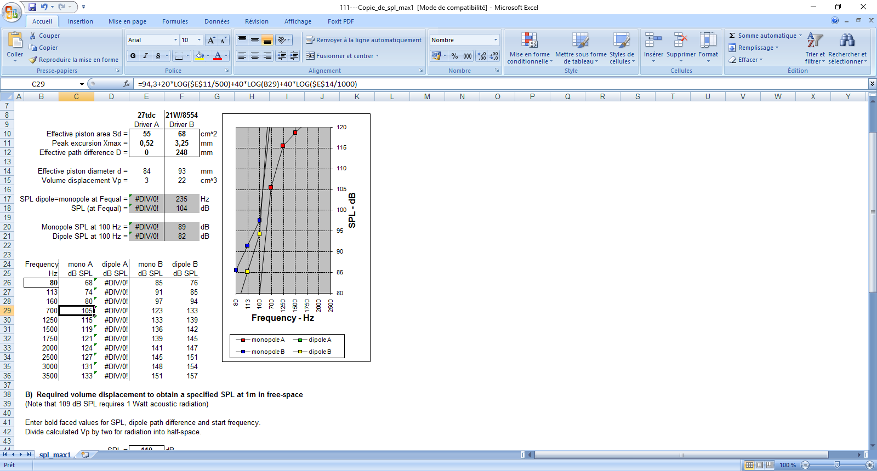The height and width of the screenshot is (471, 877).
Task: Toggle align text left
Action: point(242,56)
